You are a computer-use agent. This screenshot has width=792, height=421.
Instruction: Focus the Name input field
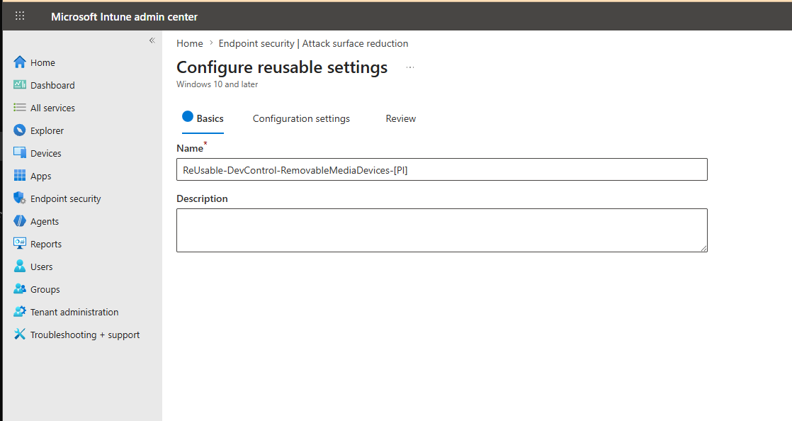click(x=441, y=170)
